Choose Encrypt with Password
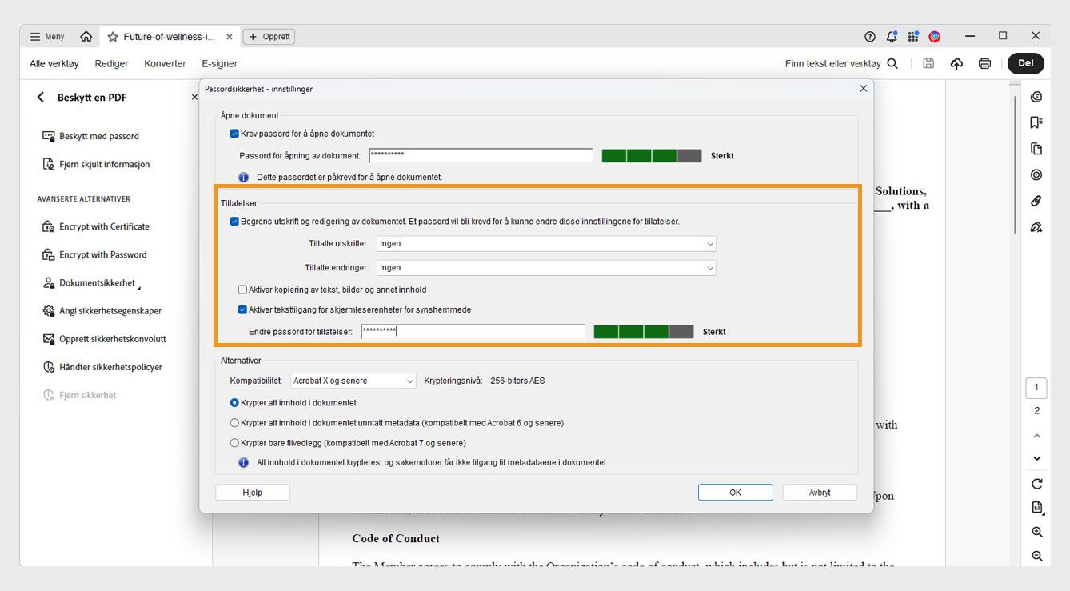Image resolution: width=1070 pixels, height=591 pixels. [x=94, y=255]
